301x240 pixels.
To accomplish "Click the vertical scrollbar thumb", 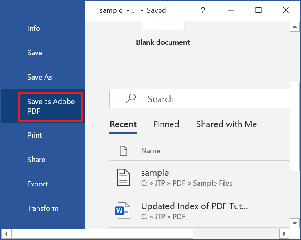I will click(x=295, y=126).
